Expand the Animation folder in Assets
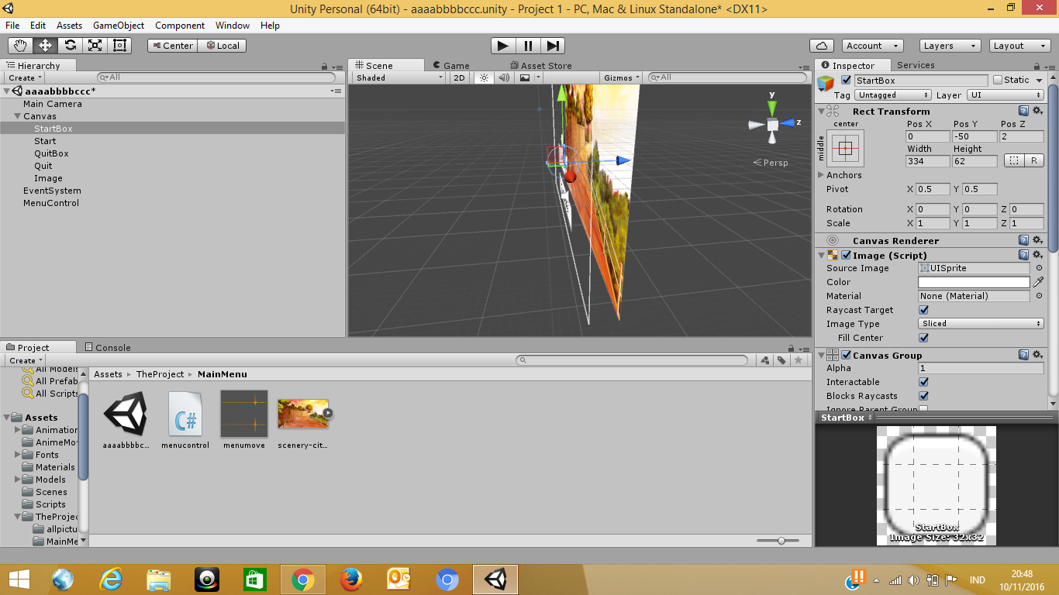The height and width of the screenshot is (595, 1059). (18, 430)
